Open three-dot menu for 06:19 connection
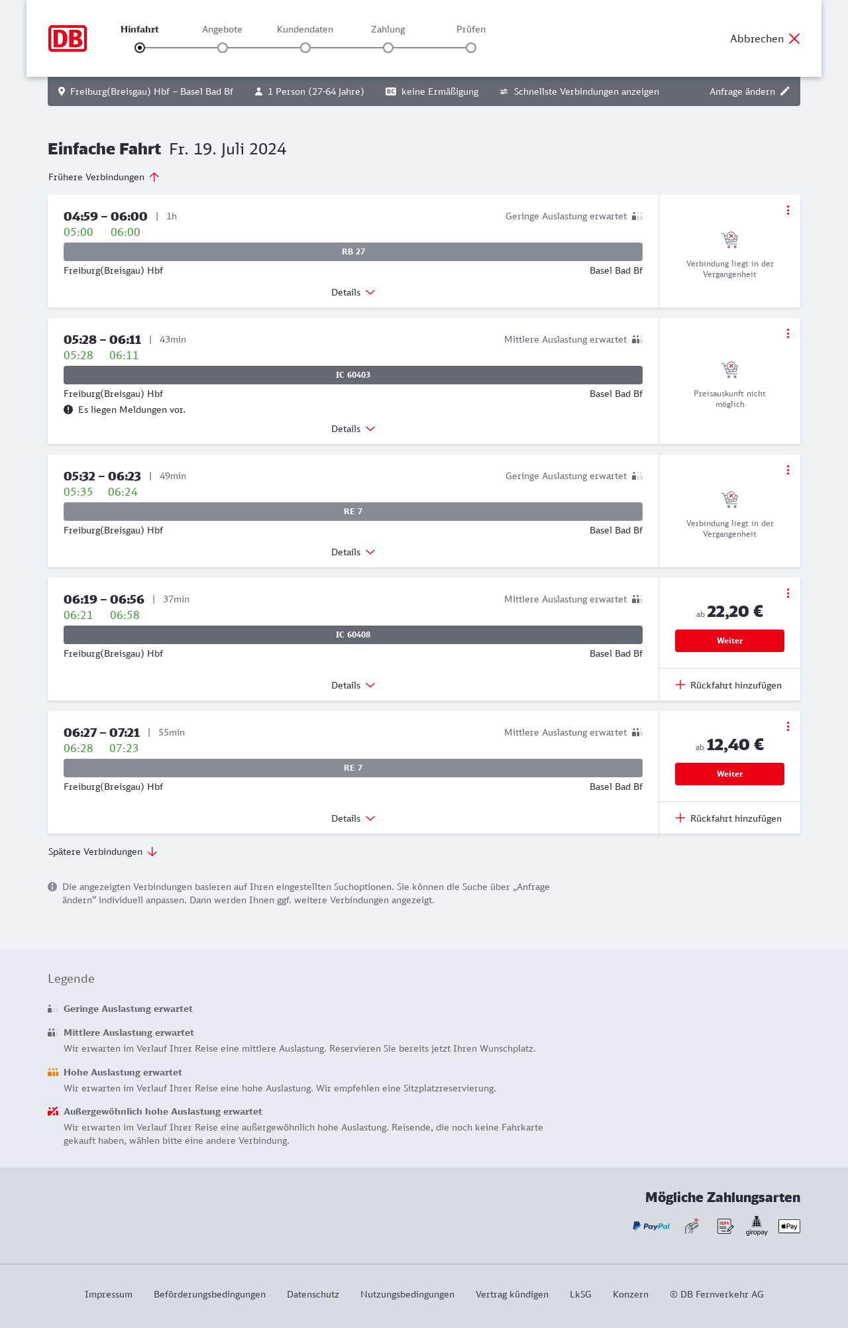The width and height of the screenshot is (848, 1328). [788, 593]
